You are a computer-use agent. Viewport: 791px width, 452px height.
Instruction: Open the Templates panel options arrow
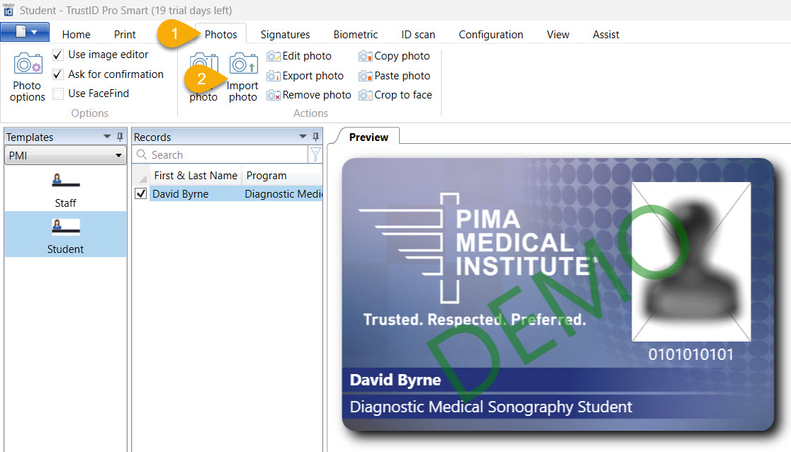(x=107, y=137)
